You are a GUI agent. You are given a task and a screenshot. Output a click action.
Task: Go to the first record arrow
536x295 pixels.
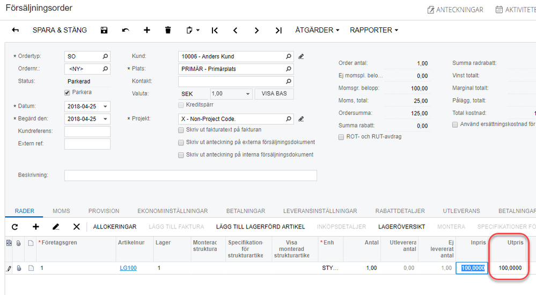click(x=215, y=31)
